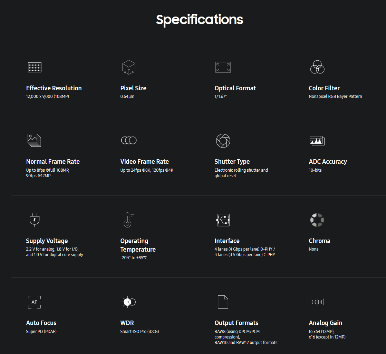Viewport: 386px width, 354px height.
Task: Select the Supply Voltage plug icon
Action: tap(35, 220)
